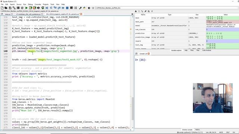Browse editor tabs icon beside temp.py
Image resolution: width=239 pixels, height=134 pixels.
pyautogui.click(x=2, y=14)
